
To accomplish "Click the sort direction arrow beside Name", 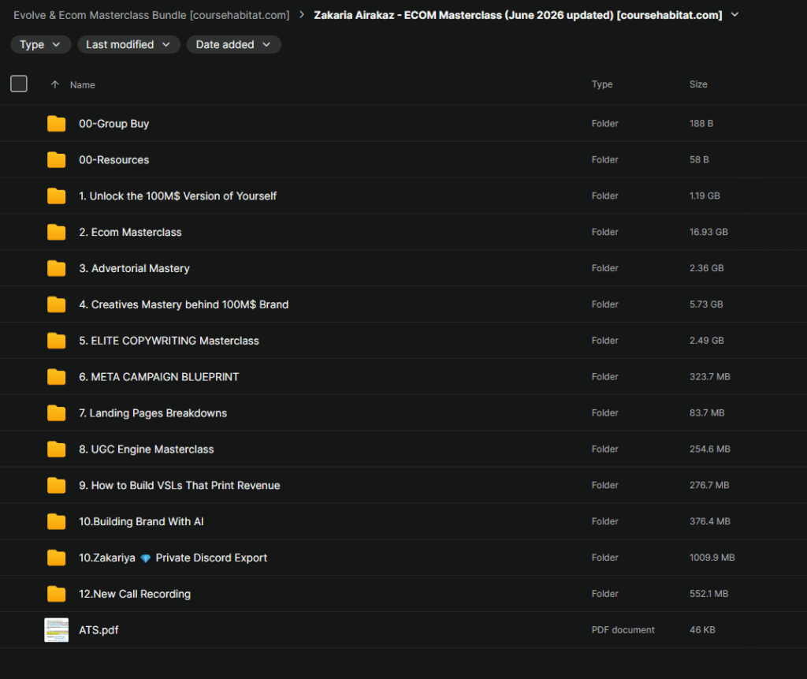I will point(55,84).
